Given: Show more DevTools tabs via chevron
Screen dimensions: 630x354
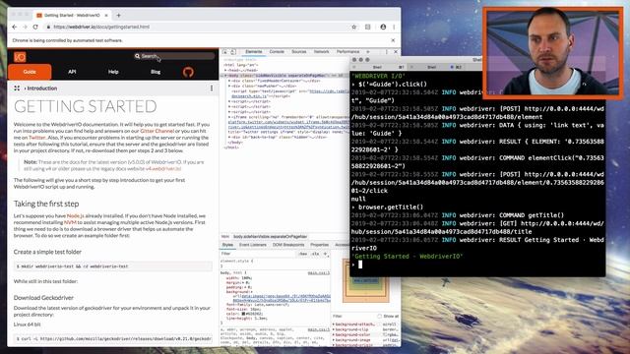Looking at the screenshot, I should (367, 52).
